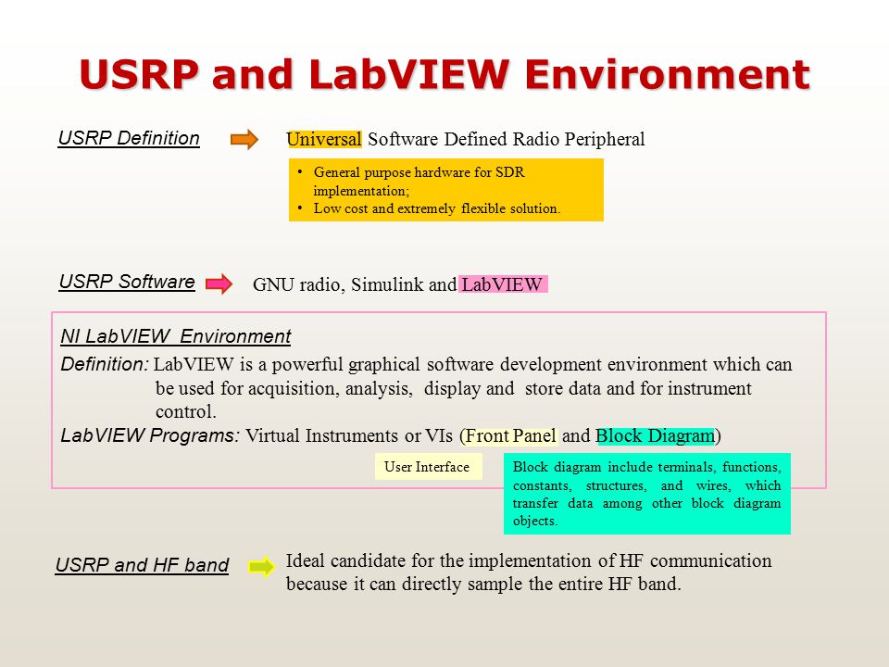Select the 'USRP Software' heading
889x667 pixels.
[x=127, y=282]
